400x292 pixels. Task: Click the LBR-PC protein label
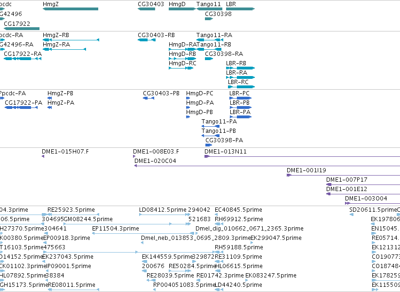[x=239, y=93]
